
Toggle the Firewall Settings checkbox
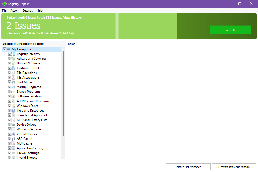[9, 153]
